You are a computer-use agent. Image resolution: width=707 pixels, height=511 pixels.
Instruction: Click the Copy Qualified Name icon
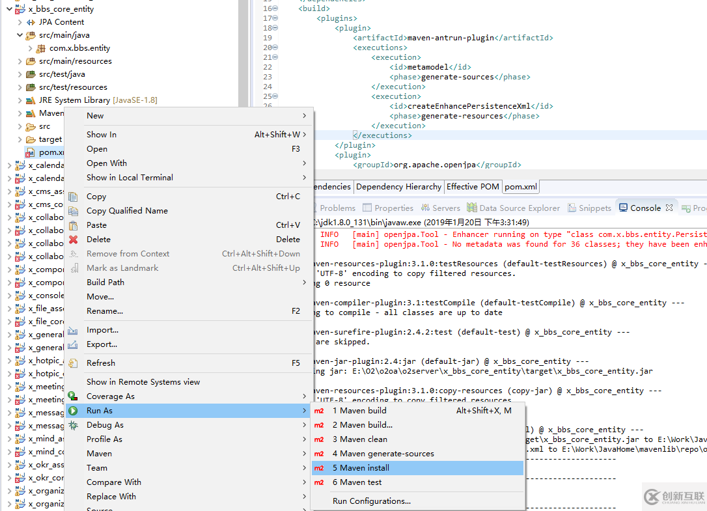[73, 211]
